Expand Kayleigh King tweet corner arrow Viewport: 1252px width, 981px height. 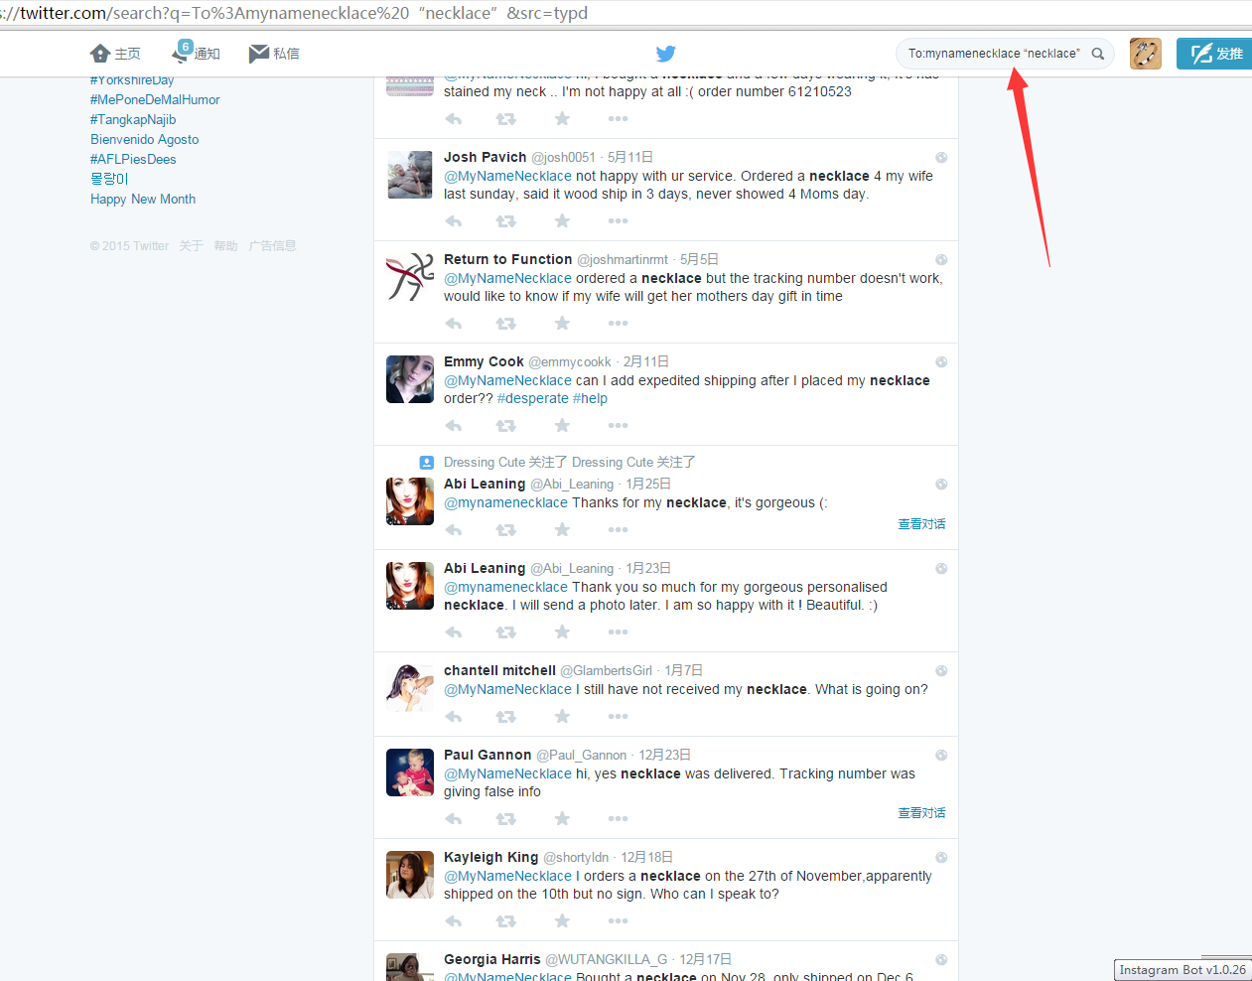point(941,858)
